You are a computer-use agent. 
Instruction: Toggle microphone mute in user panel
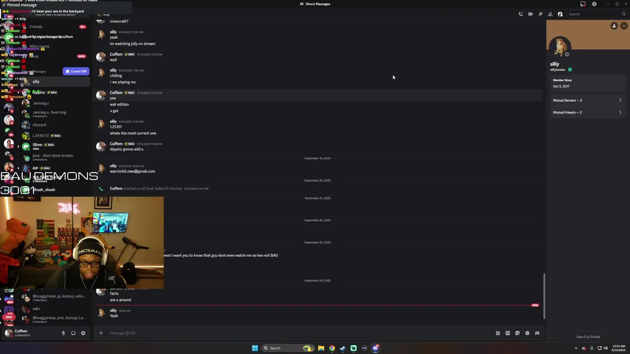[x=63, y=333]
